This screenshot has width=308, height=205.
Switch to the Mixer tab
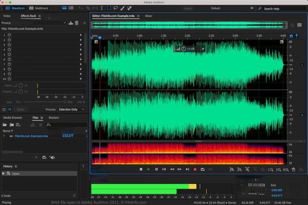click(149, 16)
